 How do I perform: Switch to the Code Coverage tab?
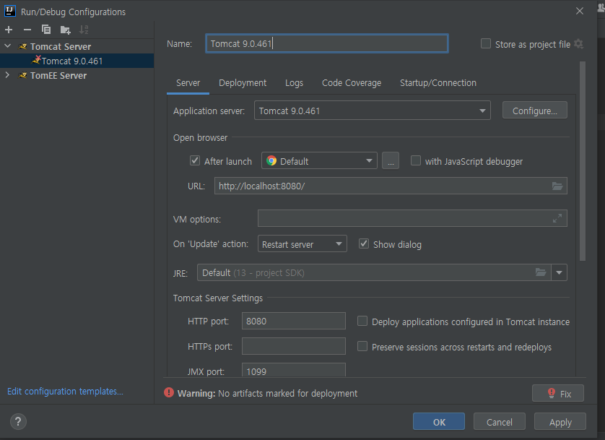point(352,83)
